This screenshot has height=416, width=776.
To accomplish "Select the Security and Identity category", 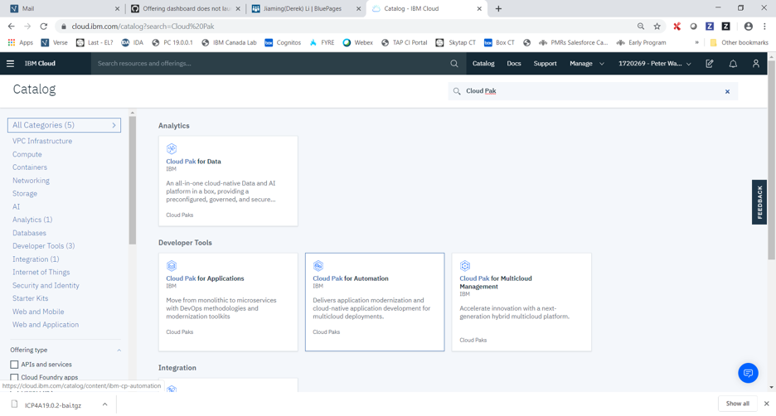I will tap(46, 285).
